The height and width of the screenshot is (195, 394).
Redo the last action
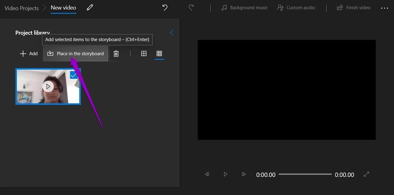pos(191,8)
